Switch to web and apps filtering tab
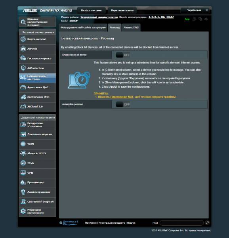 [83, 27]
